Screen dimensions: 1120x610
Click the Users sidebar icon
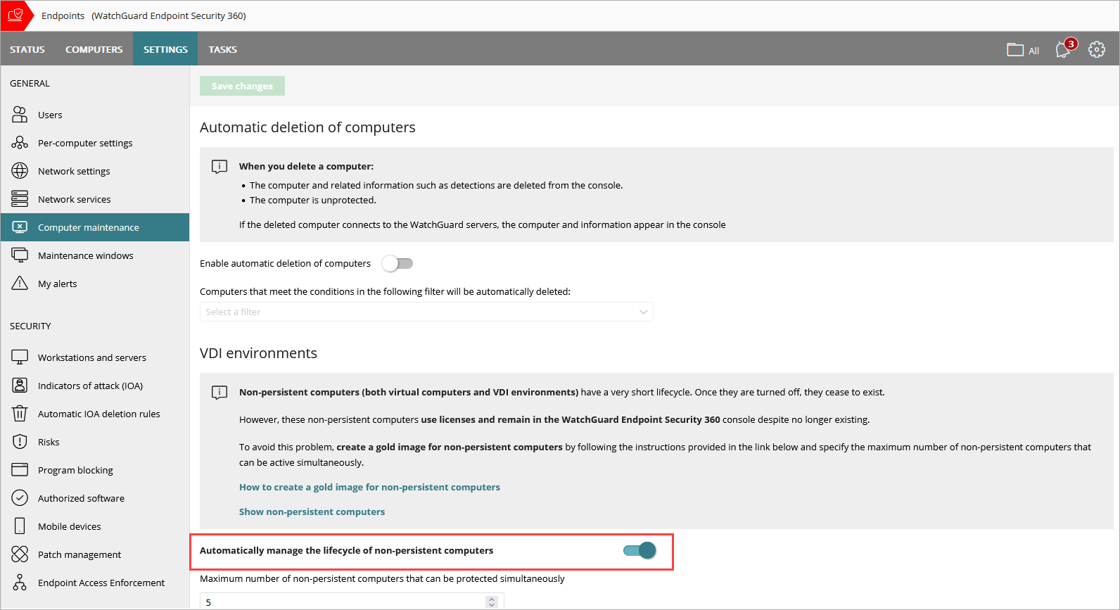[20, 115]
